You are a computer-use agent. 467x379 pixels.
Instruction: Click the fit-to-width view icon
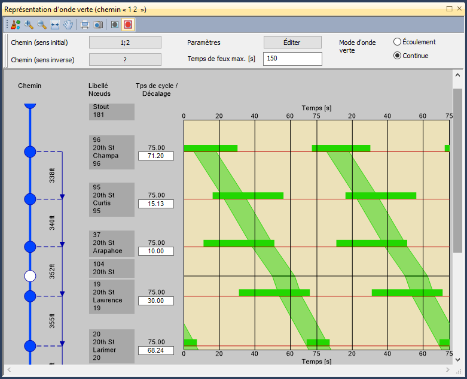pos(55,25)
